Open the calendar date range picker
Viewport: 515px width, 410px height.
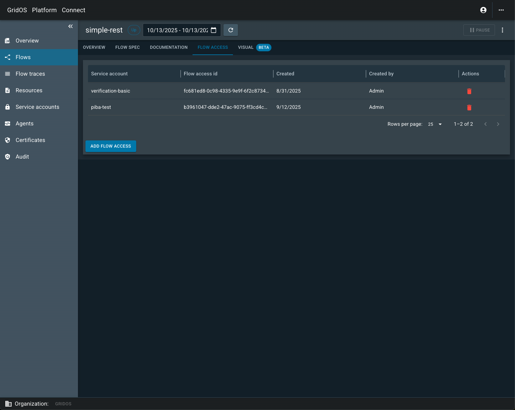[x=213, y=30]
